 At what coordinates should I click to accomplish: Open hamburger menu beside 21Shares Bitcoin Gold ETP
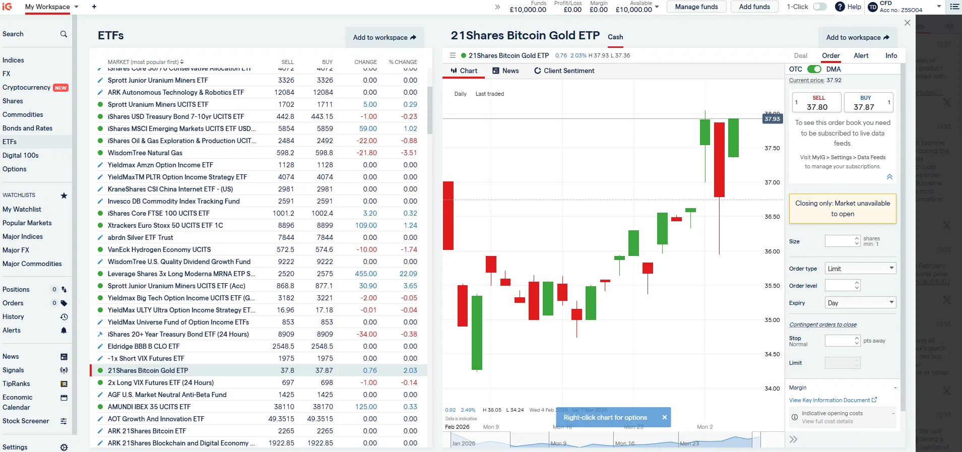[x=453, y=55]
